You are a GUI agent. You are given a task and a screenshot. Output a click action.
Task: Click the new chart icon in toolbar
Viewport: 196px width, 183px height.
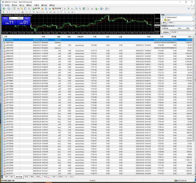pos(3,9)
